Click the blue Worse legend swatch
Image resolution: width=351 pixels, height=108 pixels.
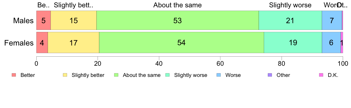[x=219, y=75]
